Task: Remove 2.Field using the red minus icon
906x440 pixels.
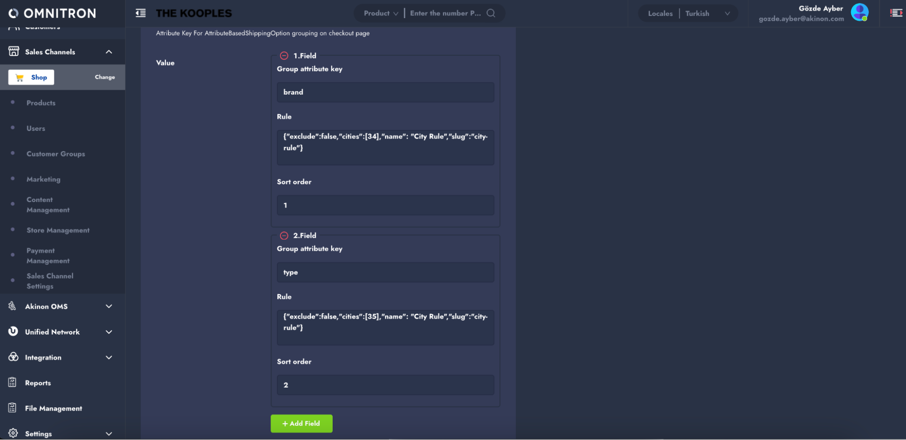Action: point(284,235)
